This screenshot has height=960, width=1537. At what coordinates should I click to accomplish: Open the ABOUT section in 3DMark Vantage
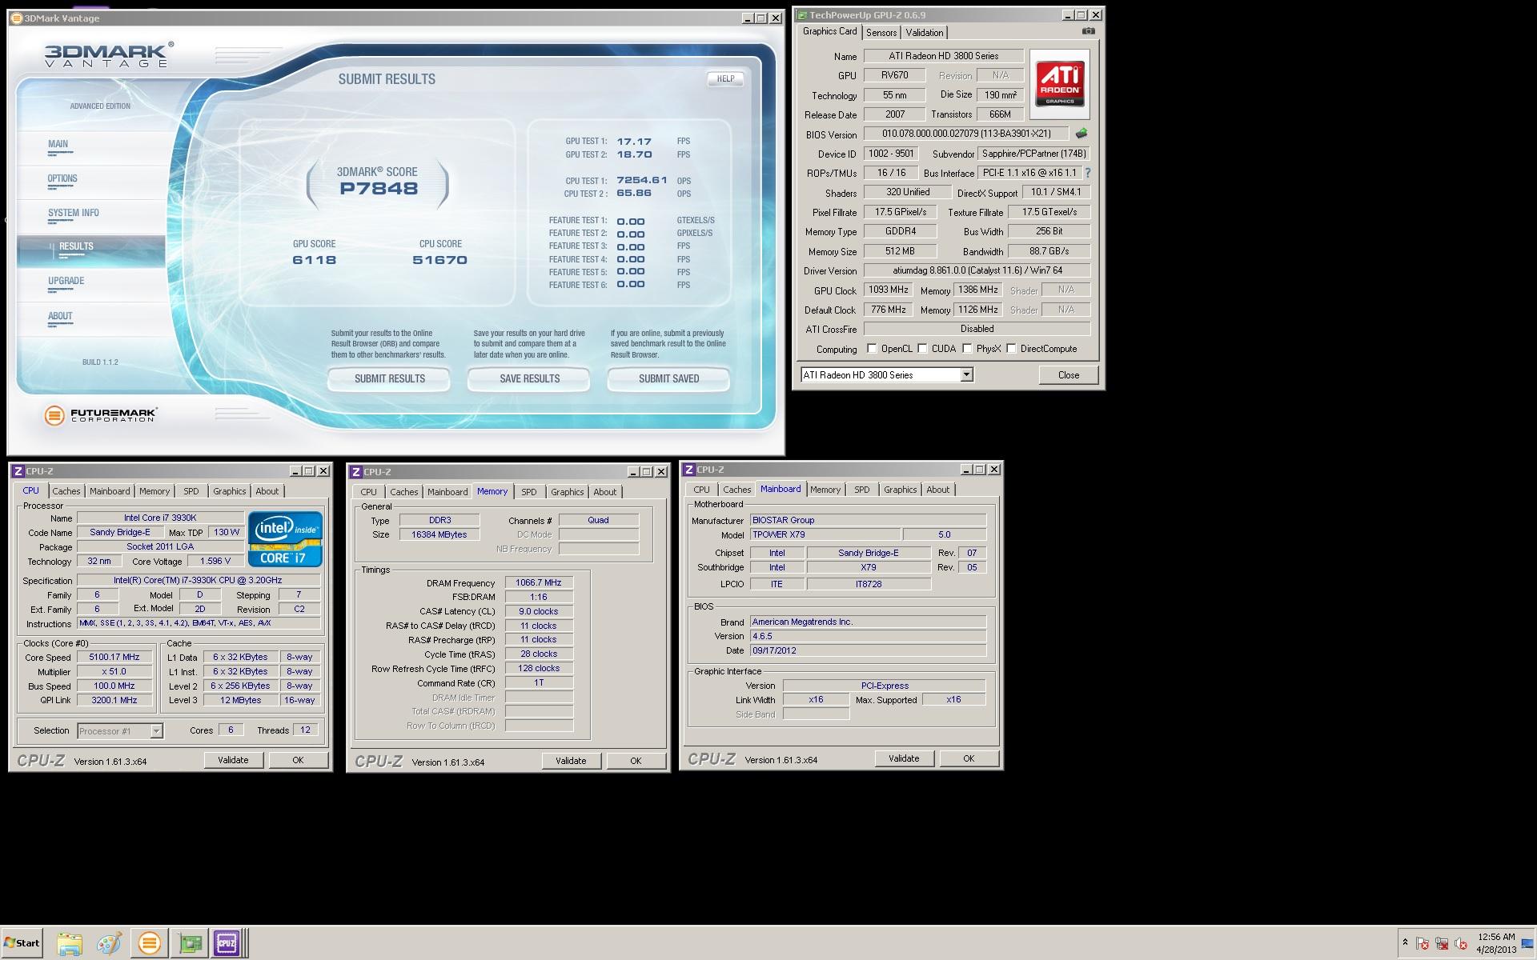pyautogui.click(x=60, y=316)
